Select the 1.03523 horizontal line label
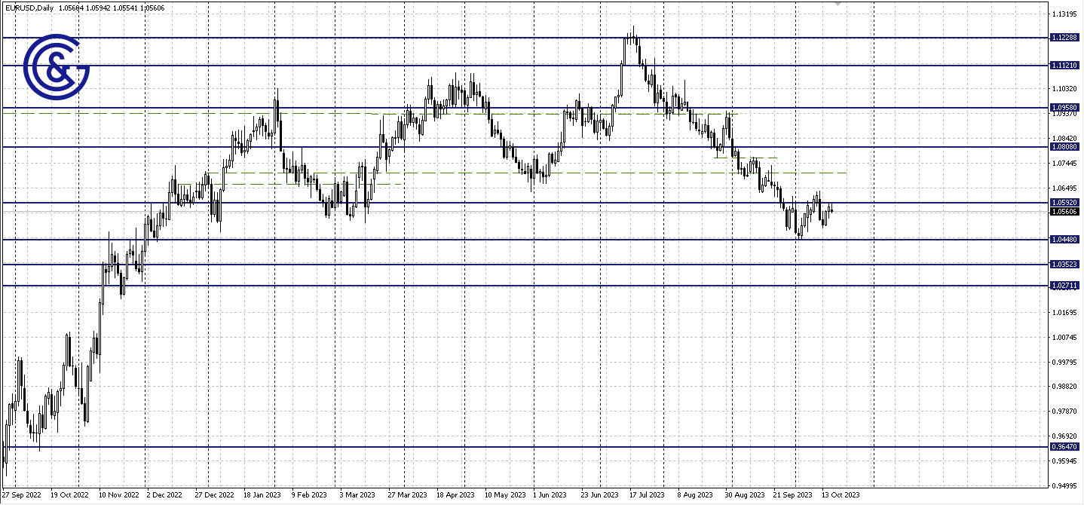The image size is (1084, 505). pos(1064,263)
